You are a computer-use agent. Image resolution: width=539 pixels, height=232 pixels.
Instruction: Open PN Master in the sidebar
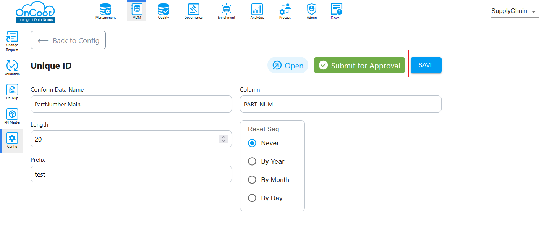click(x=12, y=116)
